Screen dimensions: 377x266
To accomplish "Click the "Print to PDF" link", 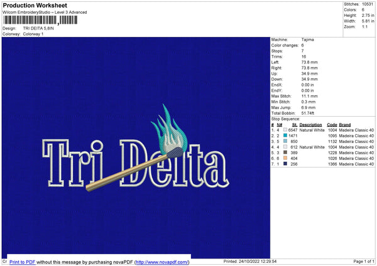I will [23, 262].
